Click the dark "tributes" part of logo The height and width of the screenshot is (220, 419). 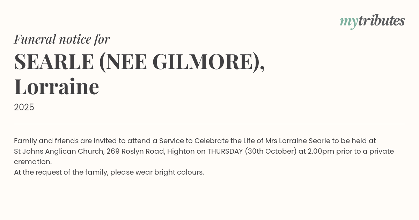point(381,21)
